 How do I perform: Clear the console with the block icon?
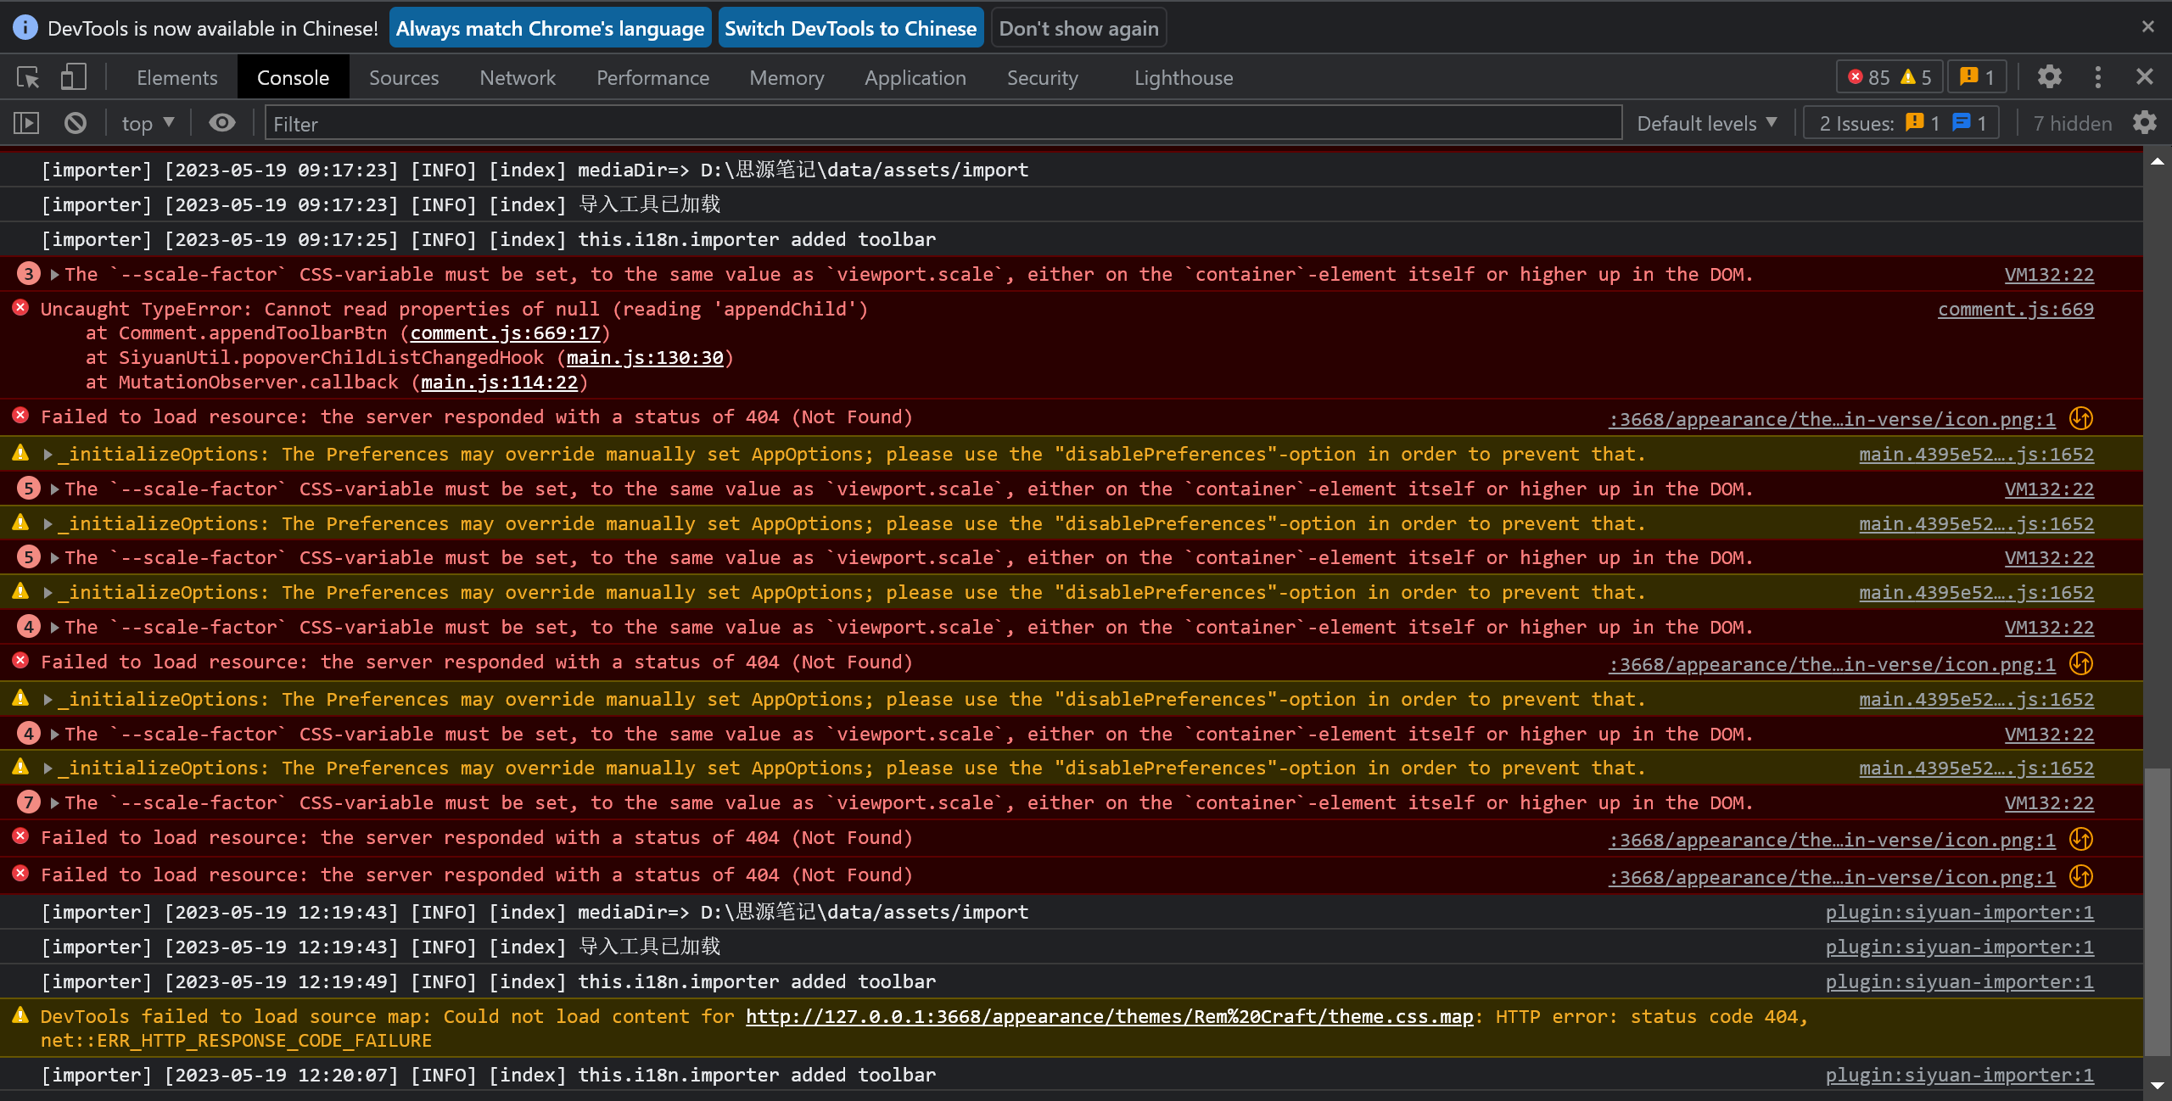[x=76, y=123]
